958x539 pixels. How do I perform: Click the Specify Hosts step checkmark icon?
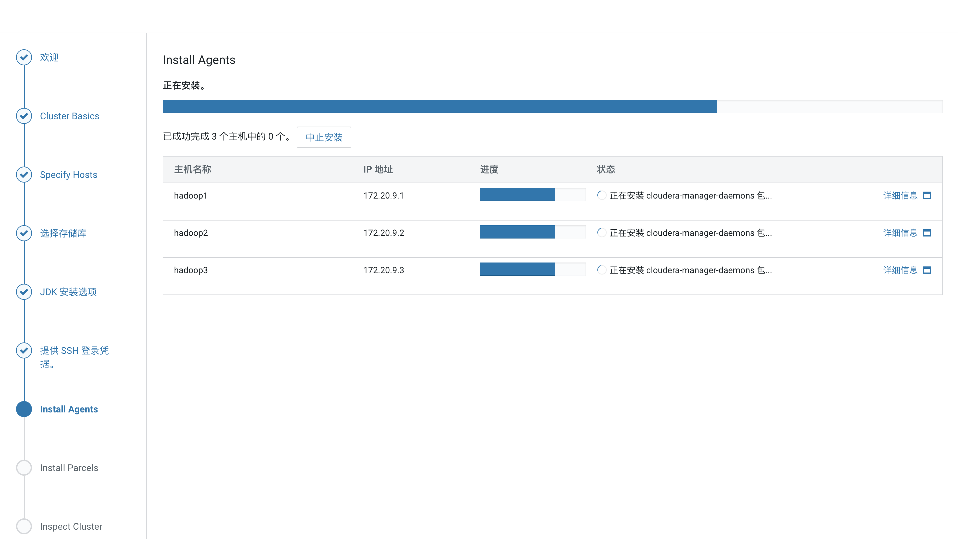pyautogui.click(x=24, y=175)
